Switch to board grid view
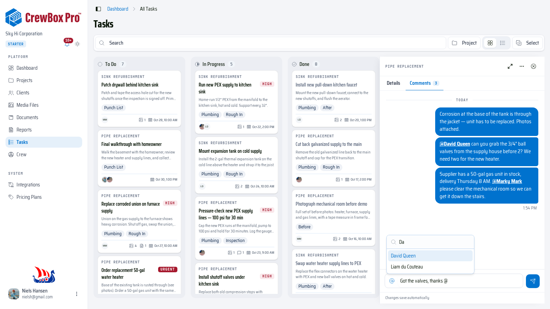This screenshot has width=550, height=309. [x=490, y=43]
